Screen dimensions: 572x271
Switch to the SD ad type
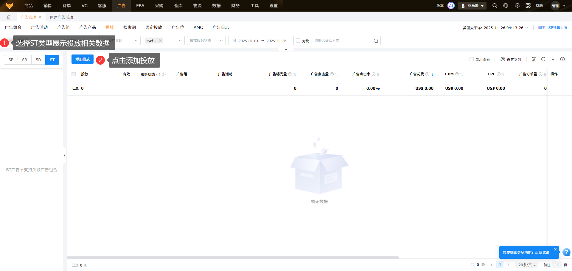(x=38, y=60)
